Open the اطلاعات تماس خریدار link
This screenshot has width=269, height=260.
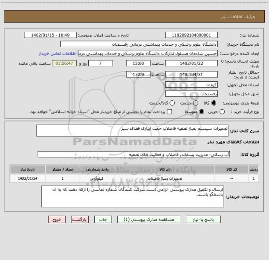click(x=57, y=54)
